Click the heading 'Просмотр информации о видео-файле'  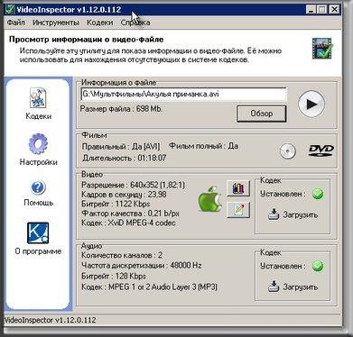coord(87,40)
